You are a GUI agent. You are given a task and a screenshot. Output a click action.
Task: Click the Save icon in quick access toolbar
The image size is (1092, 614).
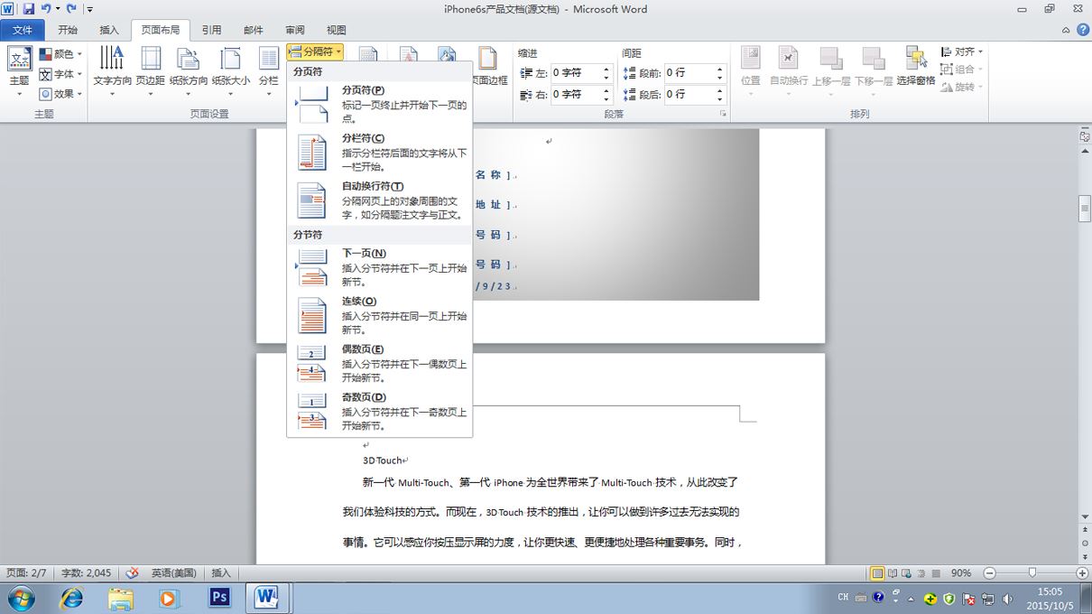(x=28, y=9)
